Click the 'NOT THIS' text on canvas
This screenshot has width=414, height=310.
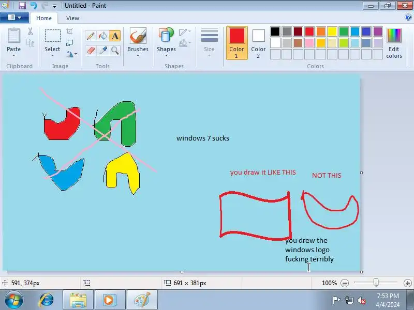(327, 175)
